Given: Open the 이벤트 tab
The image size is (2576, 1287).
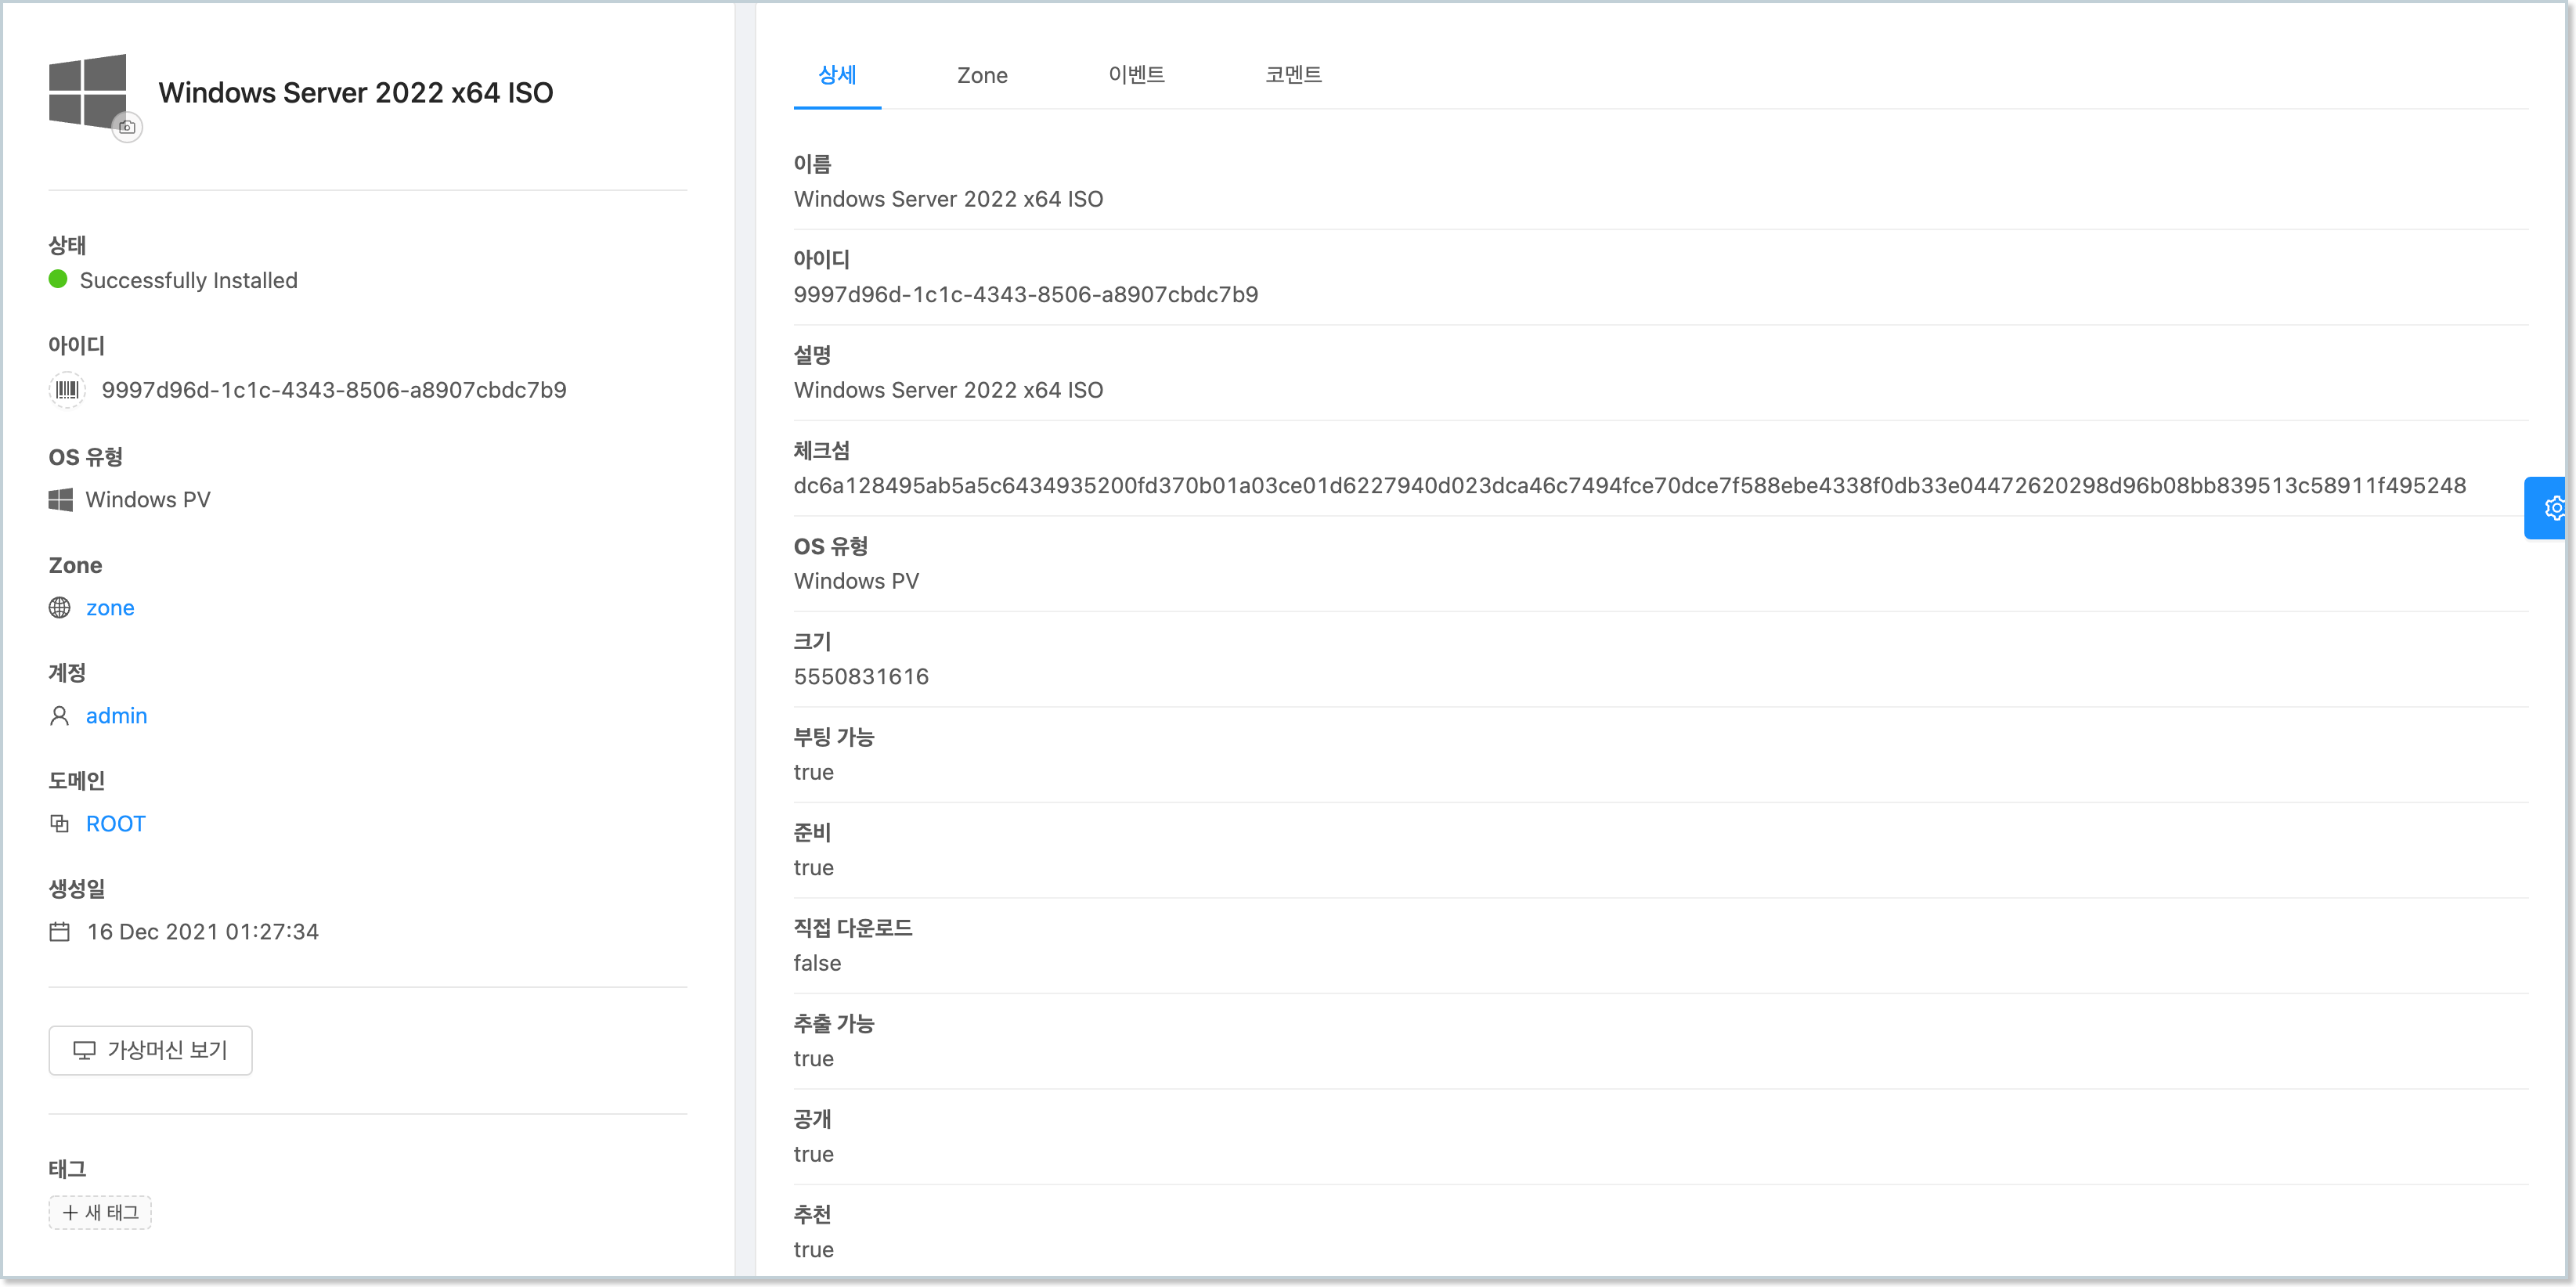Looking at the screenshot, I should point(1137,74).
